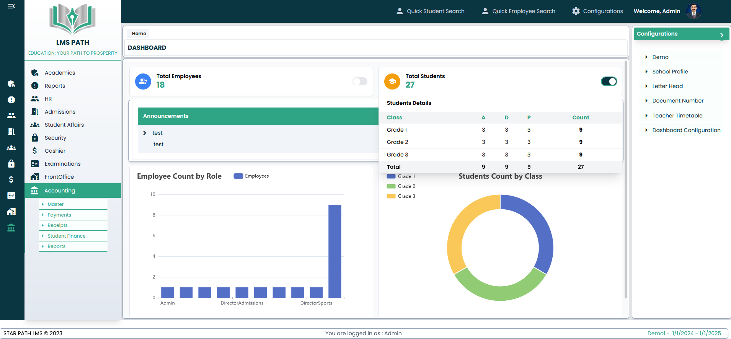This screenshot has height=339, width=731.
Task: Click the Count column header
Action: coord(581,117)
